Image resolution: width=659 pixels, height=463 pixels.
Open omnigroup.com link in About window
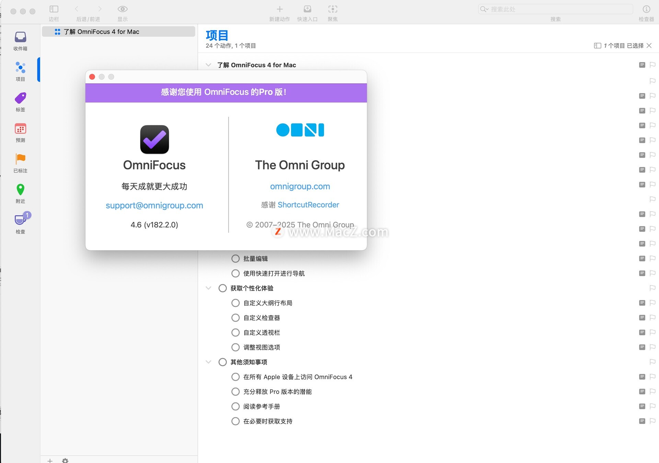point(300,186)
